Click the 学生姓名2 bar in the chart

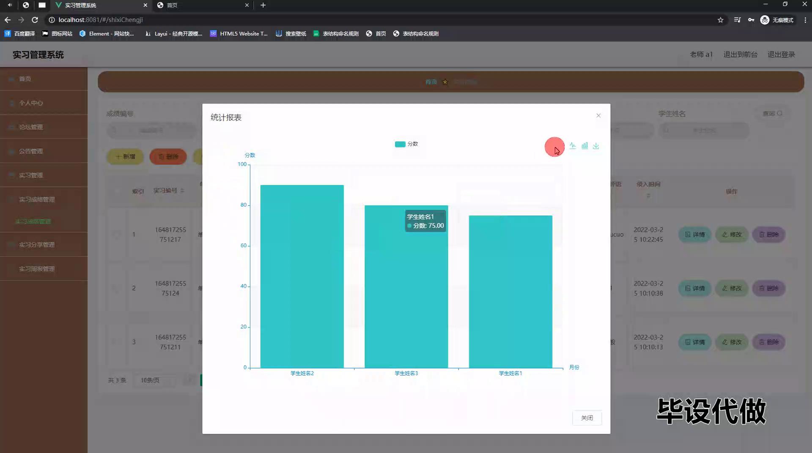click(302, 275)
